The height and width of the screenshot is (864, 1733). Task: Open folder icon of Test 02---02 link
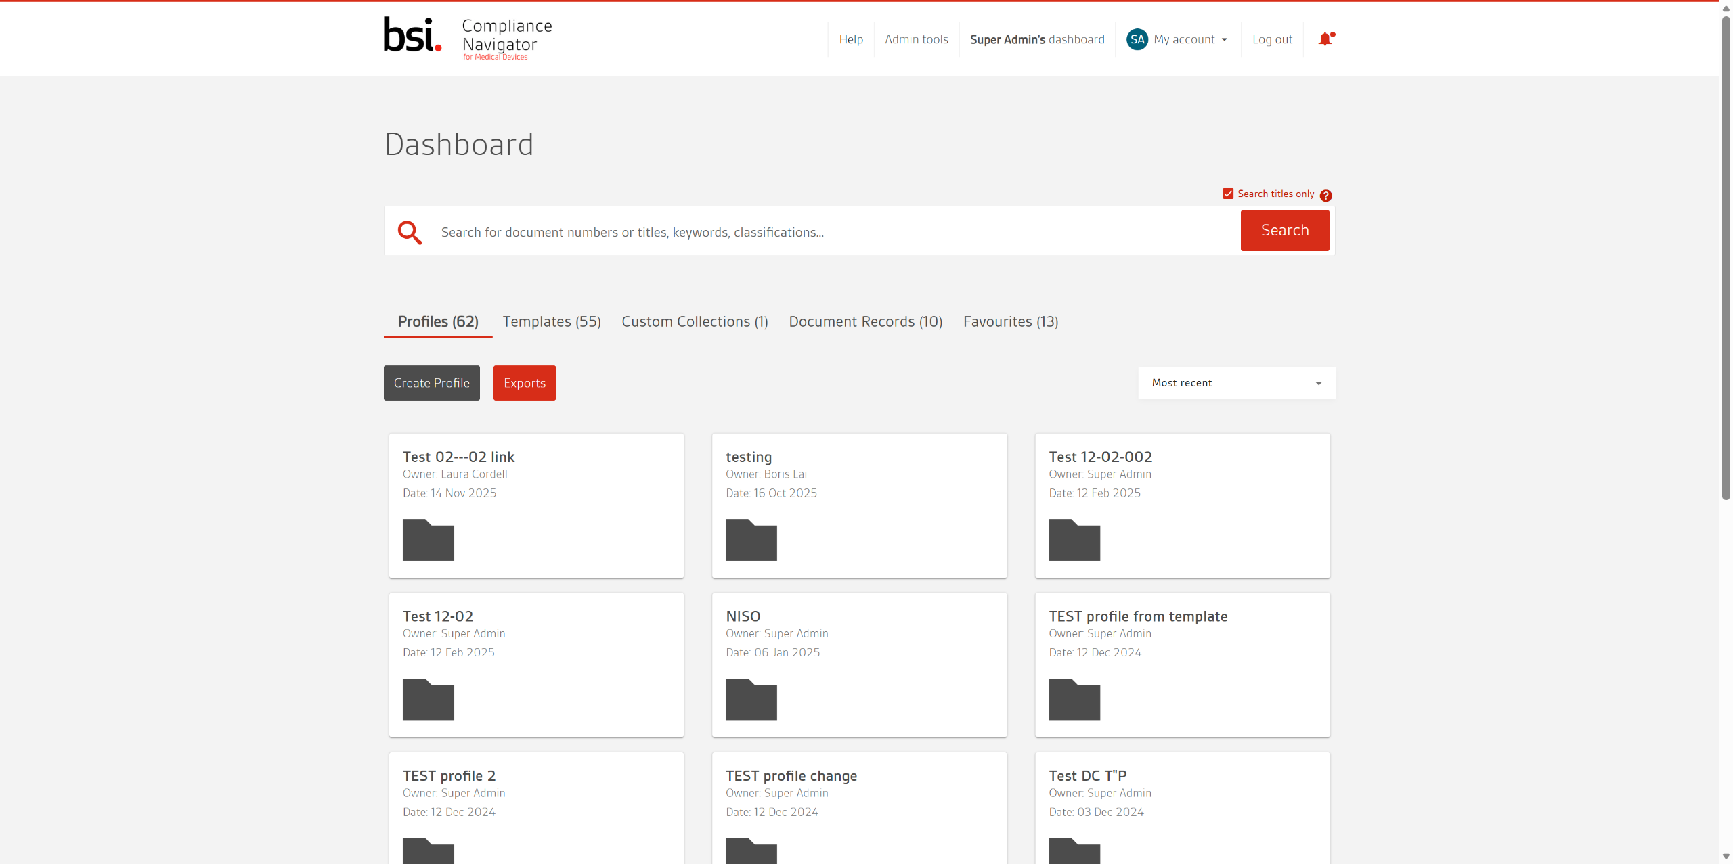(x=428, y=540)
